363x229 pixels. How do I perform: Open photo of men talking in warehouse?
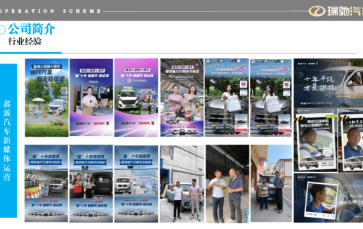pos(227,184)
